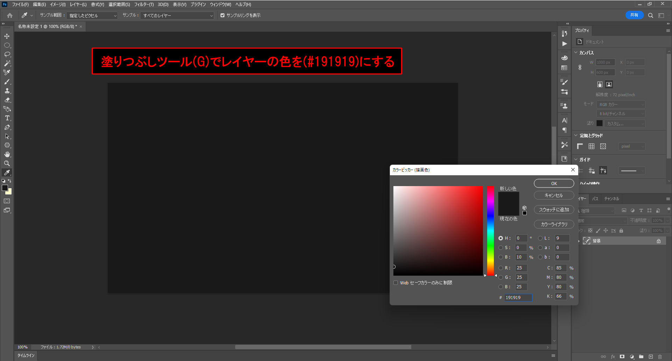Click the hex color input field
The height and width of the screenshot is (361, 672).
(518, 297)
